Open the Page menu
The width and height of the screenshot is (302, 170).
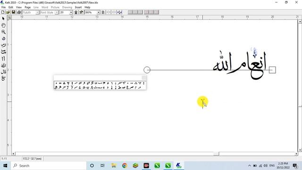pyautogui.click(x=27, y=8)
